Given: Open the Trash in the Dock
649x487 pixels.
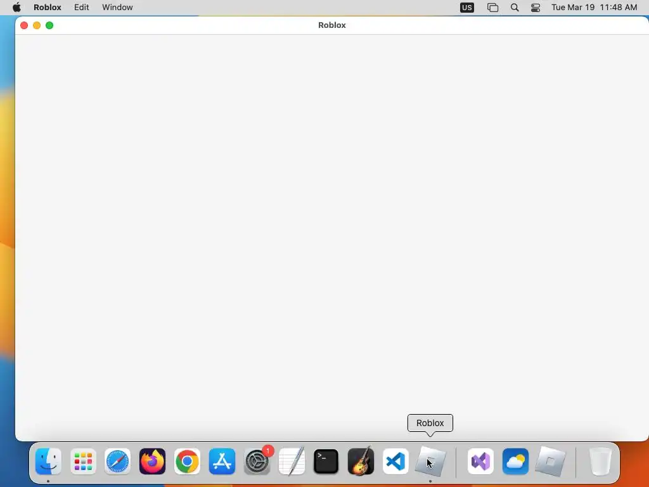Looking at the screenshot, I should [x=600, y=461].
